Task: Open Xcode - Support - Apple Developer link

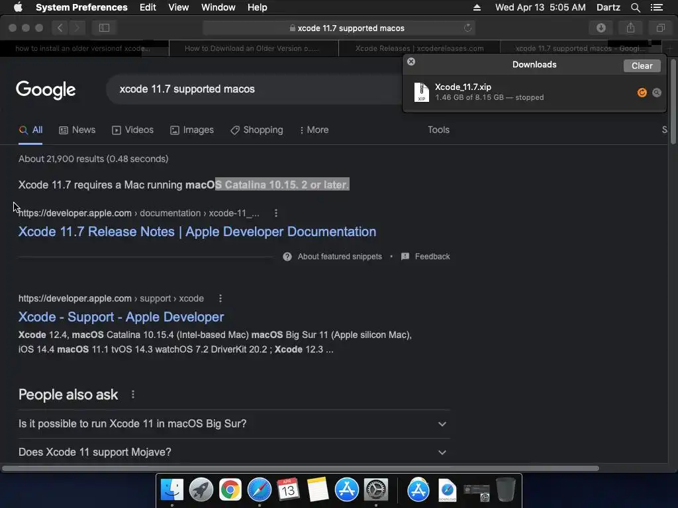Action: pos(121,317)
